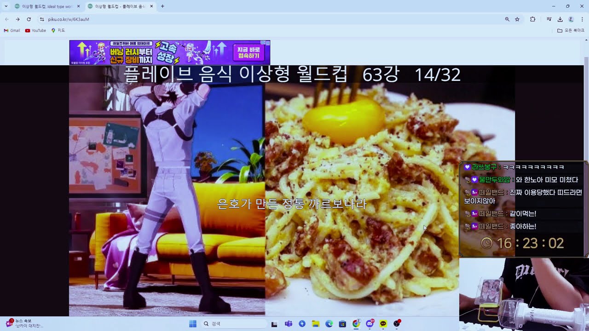Choose the left dancing character candidate
This screenshot has width=589, height=331.
point(167,200)
